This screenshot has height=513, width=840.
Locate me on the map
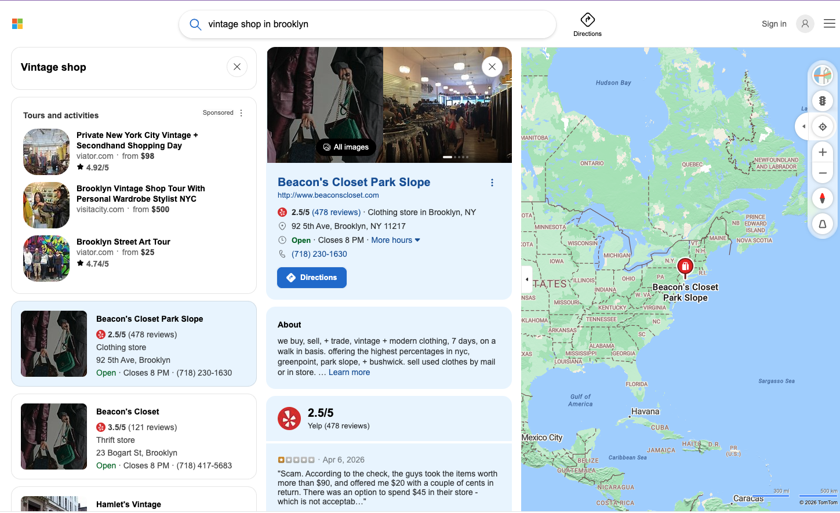pos(823,126)
